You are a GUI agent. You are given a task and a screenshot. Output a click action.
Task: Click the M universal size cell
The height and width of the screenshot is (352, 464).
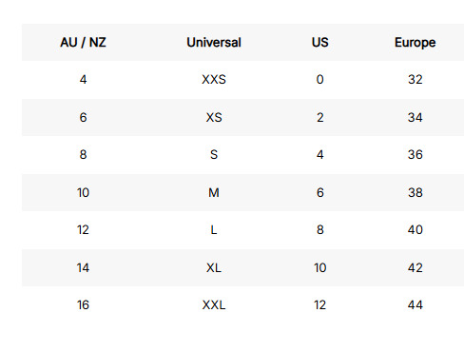pyautogui.click(x=214, y=192)
